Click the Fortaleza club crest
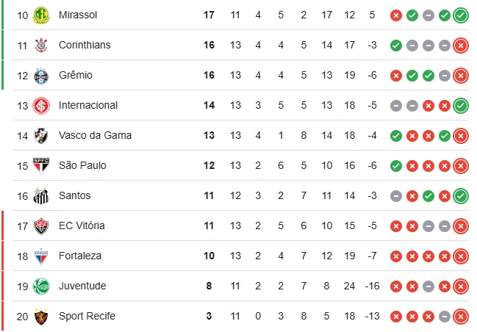Image resolution: width=477 pixels, height=332 pixels. pyautogui.click(x=41, y=256)
